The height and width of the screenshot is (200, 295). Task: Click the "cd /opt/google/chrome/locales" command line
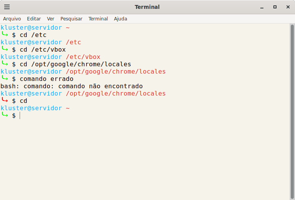tap(75, 64)
